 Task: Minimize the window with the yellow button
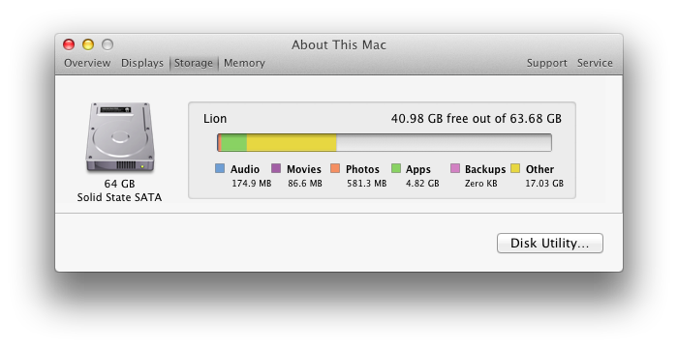click(x=88, y=44)
